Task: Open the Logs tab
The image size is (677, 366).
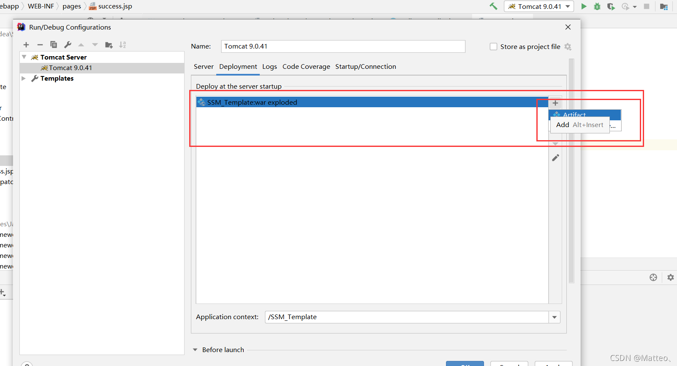Action: coord(269,67)
